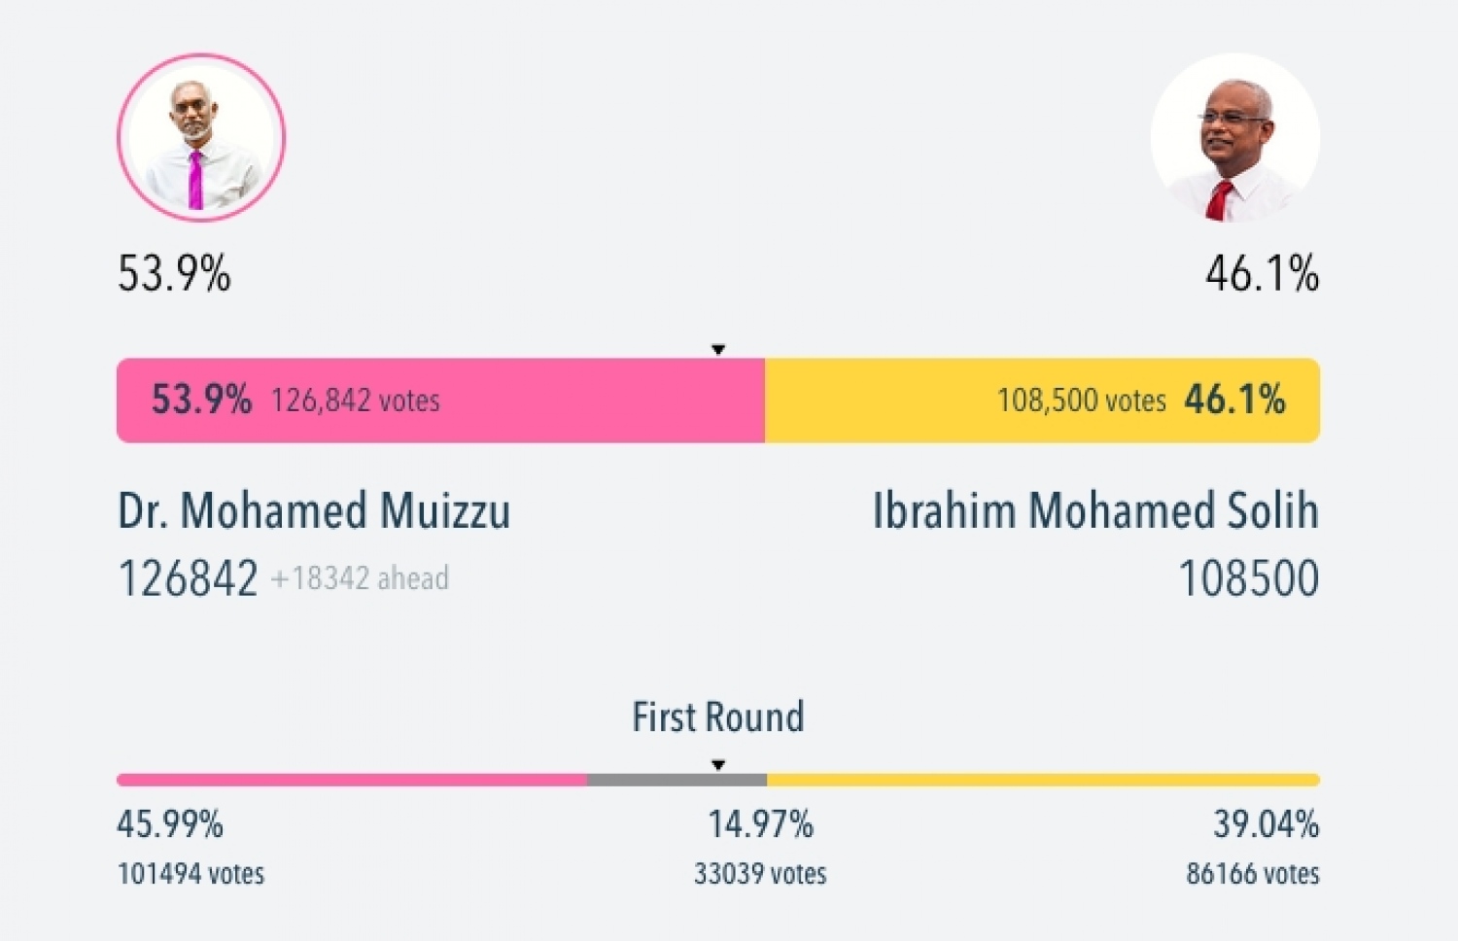This screenshot has width=1458, height=941.
Task: Click the triangle marker under First Round
Action: (x=718, y=765)
